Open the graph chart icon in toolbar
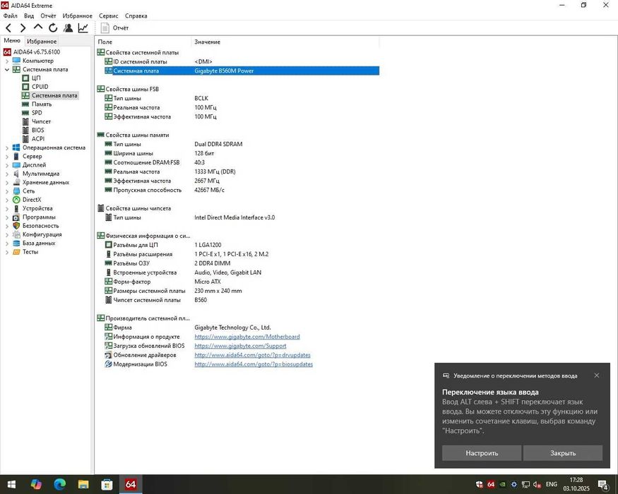Screen dimensions: 618x494 [83, 28]
